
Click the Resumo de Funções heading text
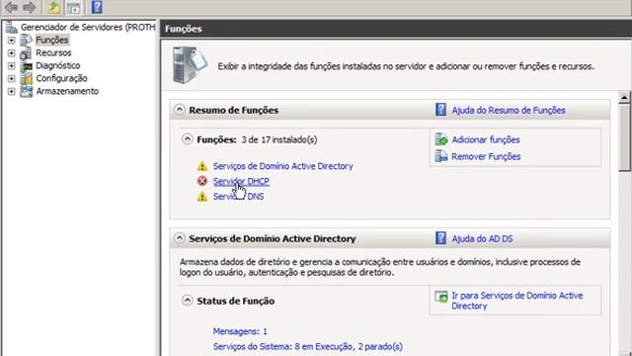(233, 110)
